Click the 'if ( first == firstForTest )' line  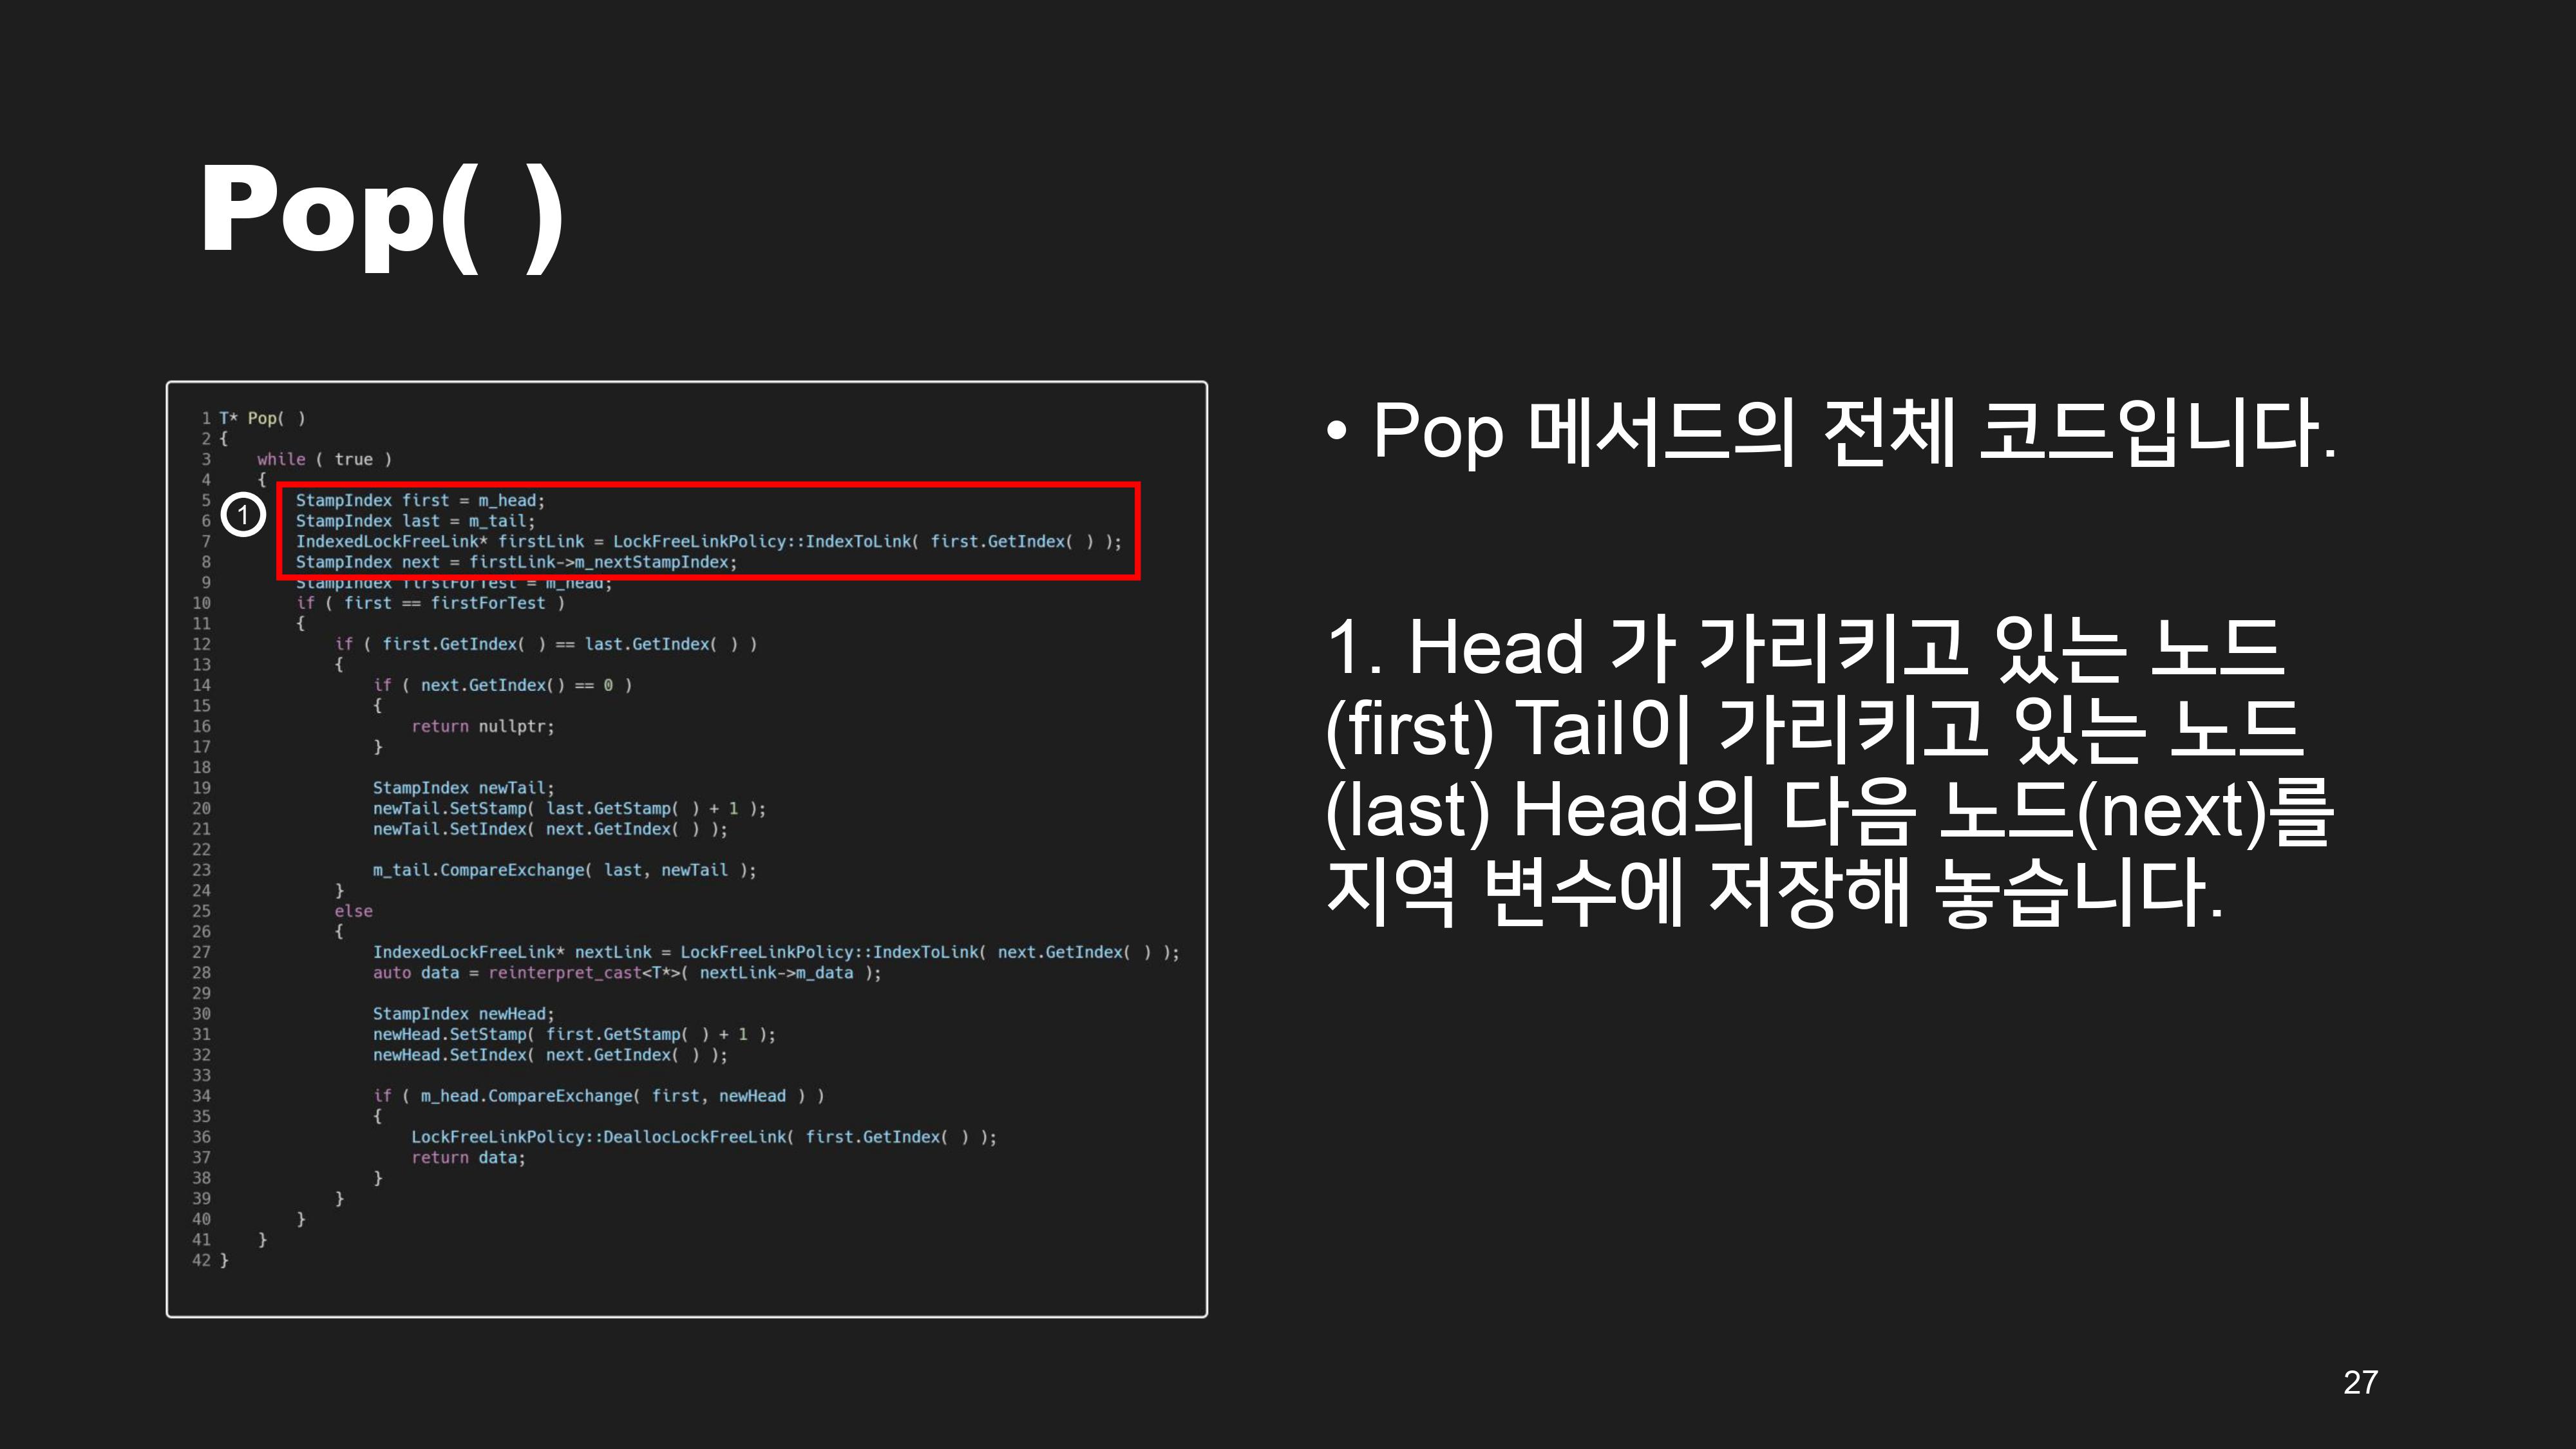[430, 603]
